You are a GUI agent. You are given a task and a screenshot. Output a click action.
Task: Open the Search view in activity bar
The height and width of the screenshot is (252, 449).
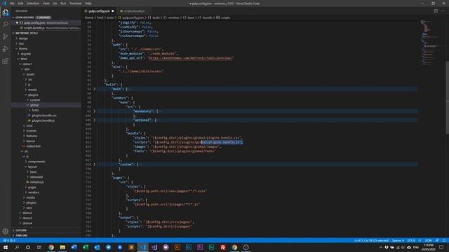pyautogui.click(x=6, y=24)
